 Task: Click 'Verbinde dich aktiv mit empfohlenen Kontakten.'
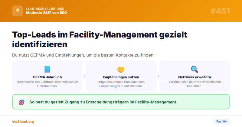(x=195, y=84)
